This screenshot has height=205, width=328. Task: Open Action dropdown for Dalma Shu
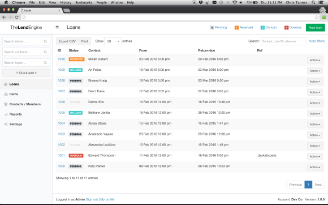(x=315, y=103)
